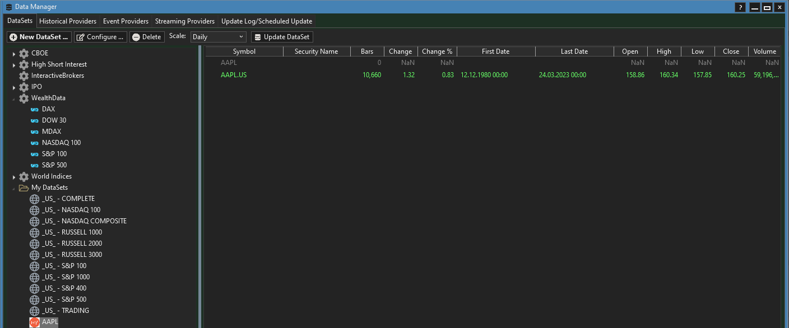789x328 pixels.
Task: Click the InteractiveBrokers gear icon
Action: tap(24, 76)
